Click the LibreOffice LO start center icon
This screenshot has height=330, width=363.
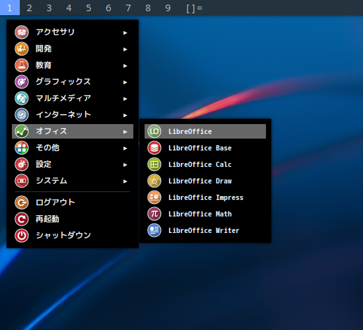coord(154,131)
